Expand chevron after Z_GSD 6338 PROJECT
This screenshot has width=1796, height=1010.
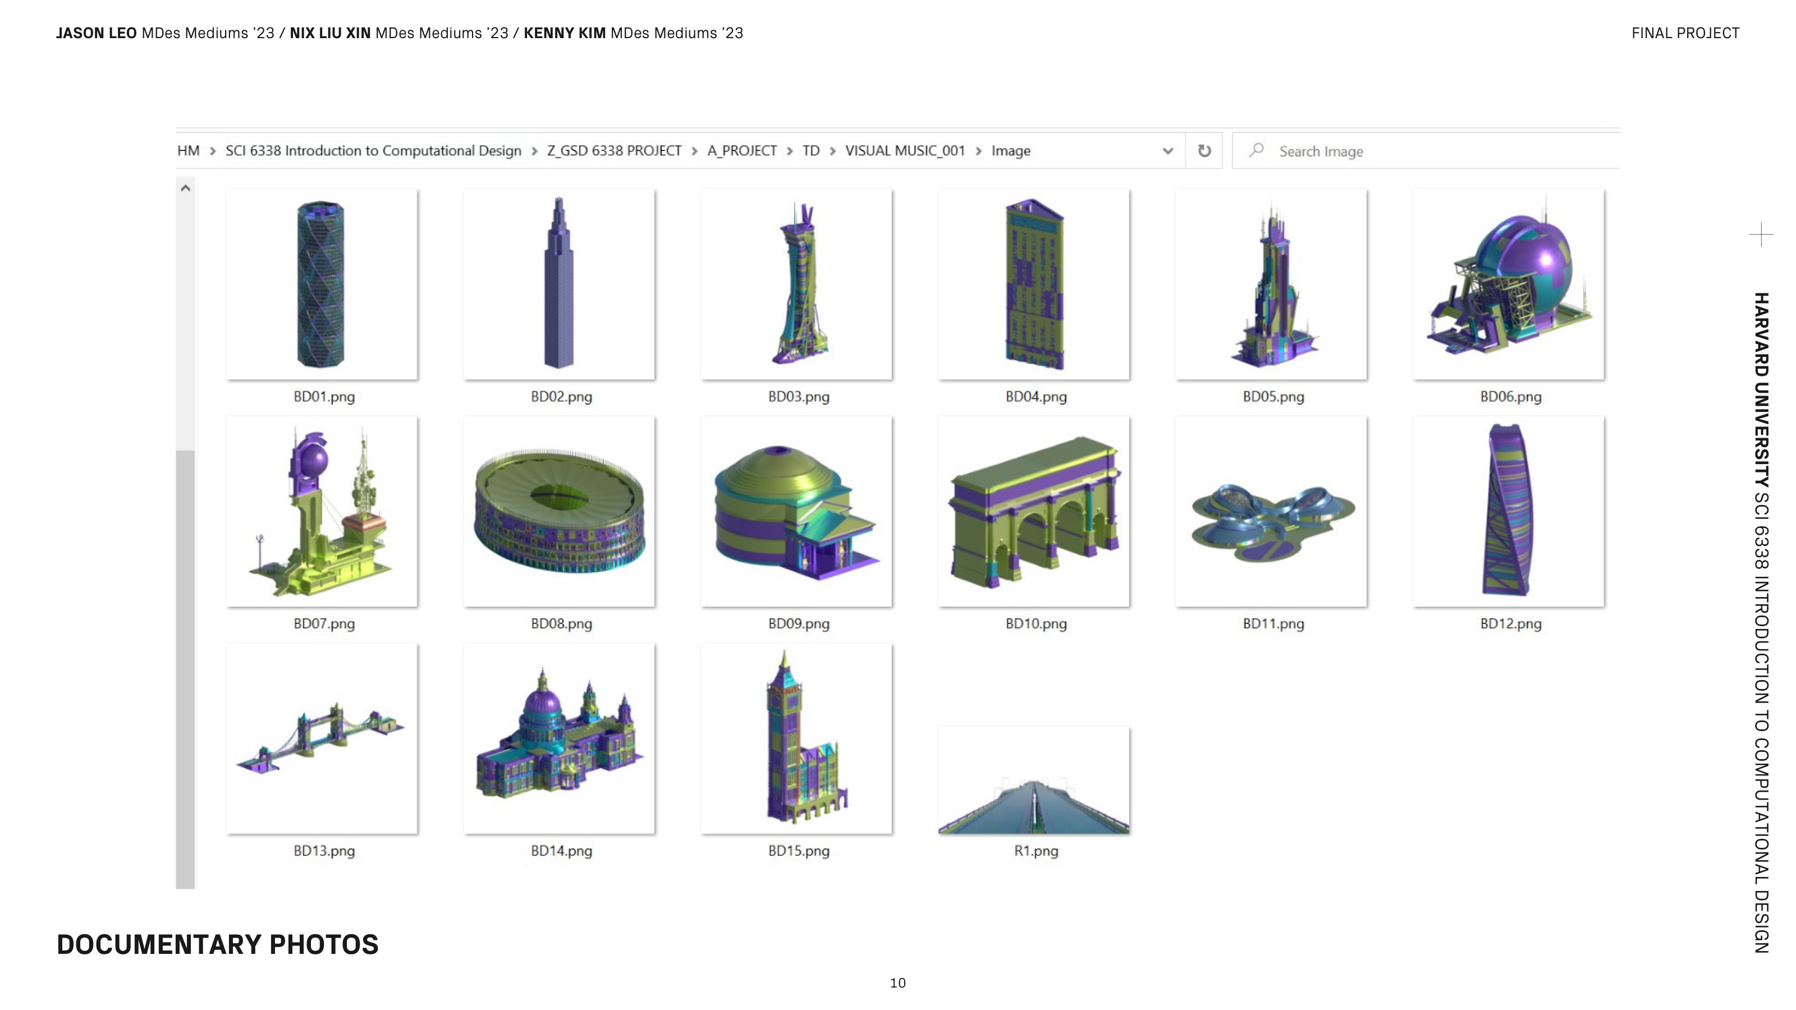694,151
